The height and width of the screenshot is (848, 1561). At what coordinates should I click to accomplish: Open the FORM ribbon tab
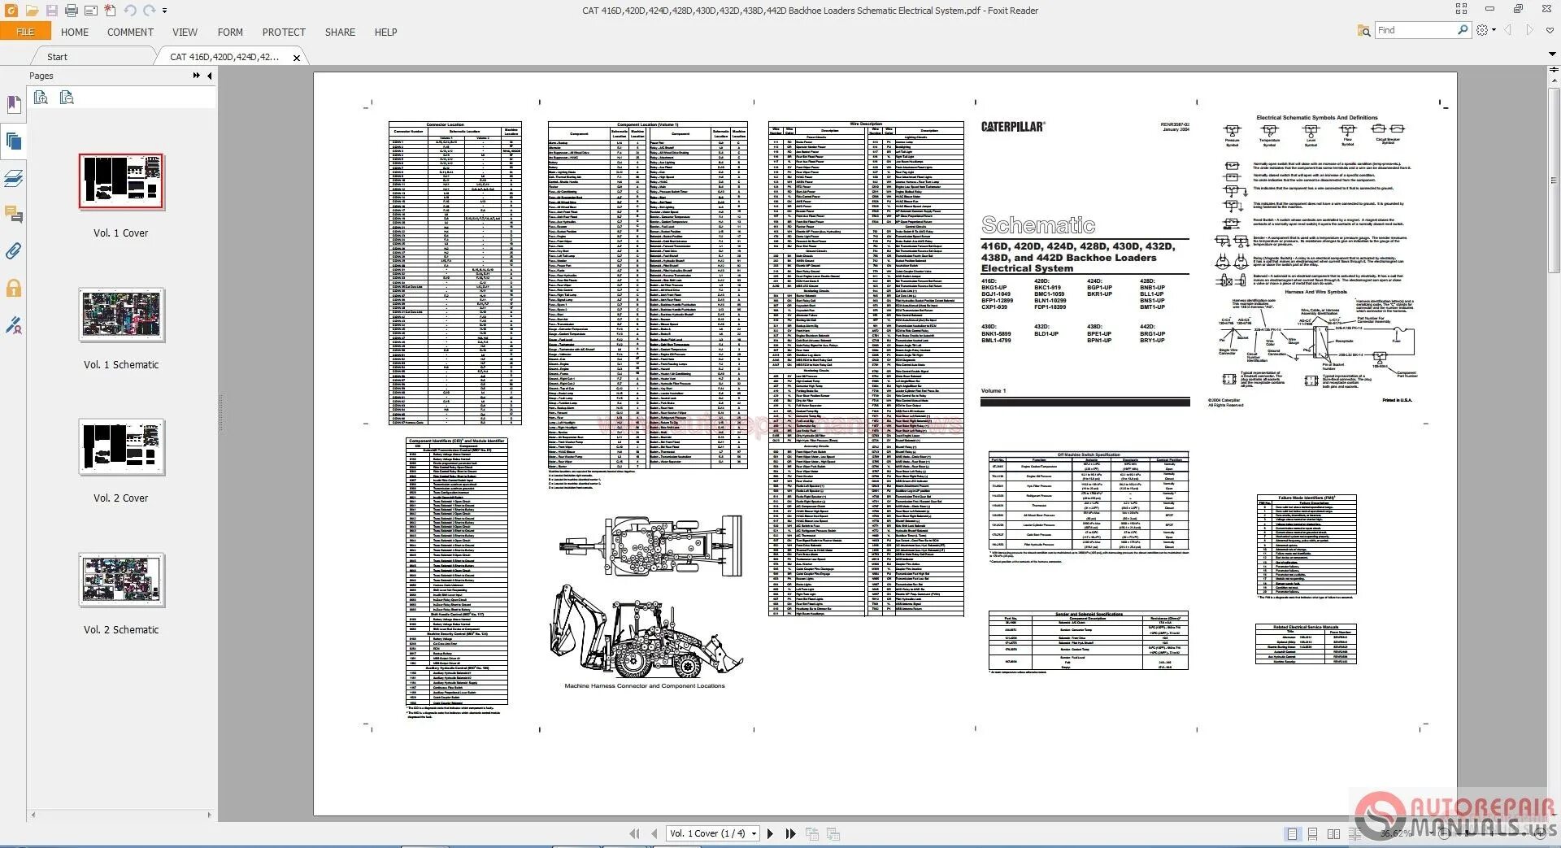230,32
